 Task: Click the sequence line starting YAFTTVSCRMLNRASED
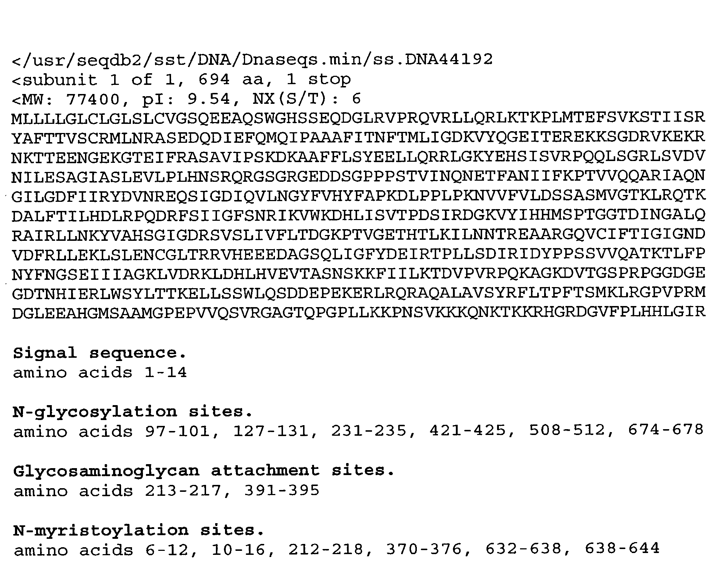[x=358, y=138]
